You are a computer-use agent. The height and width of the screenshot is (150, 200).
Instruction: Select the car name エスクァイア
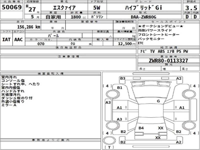point(64,8)
